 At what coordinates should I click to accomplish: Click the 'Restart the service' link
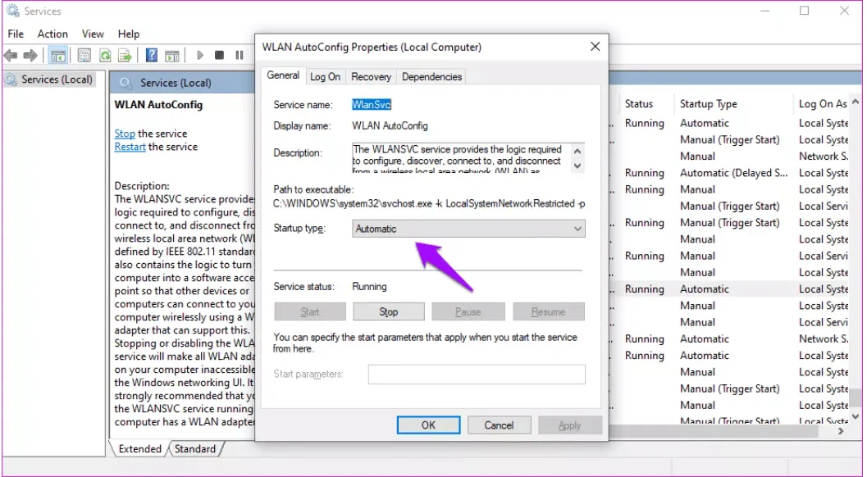click(130, 147)
